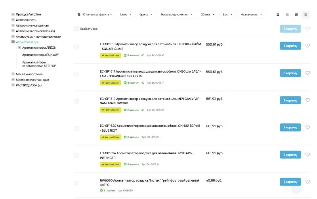The width and height of the screenshot is (317, 199).
Task: Open RW6050 Грейпфрутовый зеленый чай product
Action: (x=149, y=183)
